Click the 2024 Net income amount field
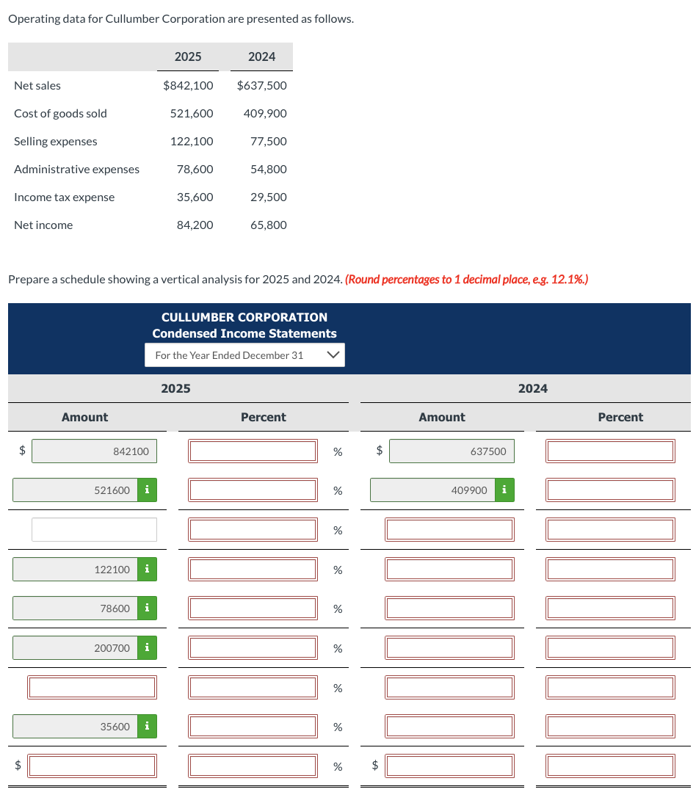The width and height of the screenshot is (696, 803). tap(449, 765)
